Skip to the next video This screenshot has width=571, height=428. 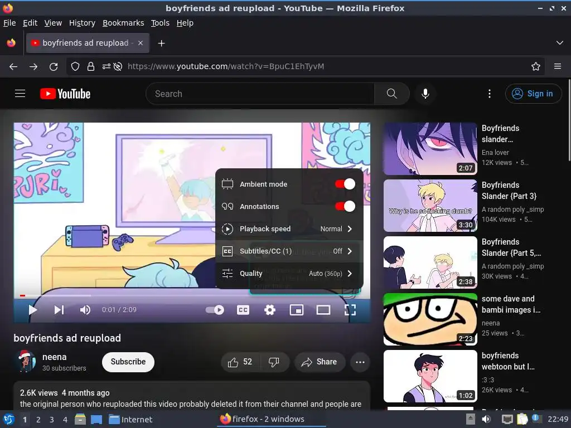point(59,310)
